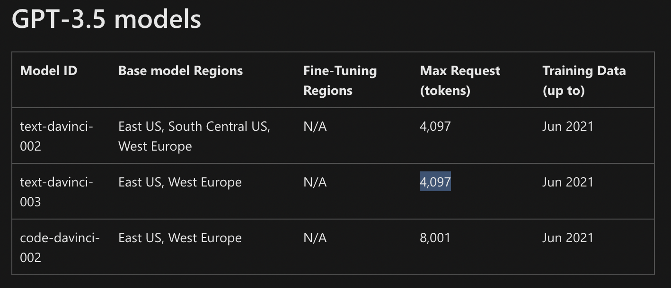Select the code-davinci-002 model ID cell
This screenshot has height=288, width=671.
(x=60, y=247)
